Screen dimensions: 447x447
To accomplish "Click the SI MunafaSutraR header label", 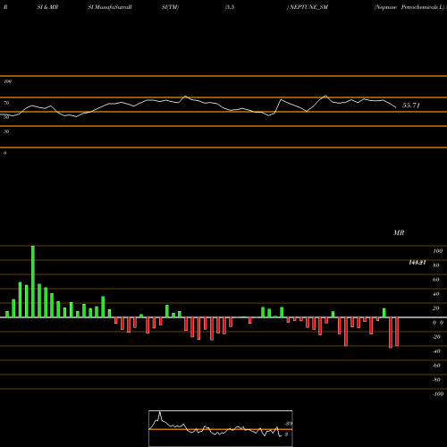I will tap(110, 7).
